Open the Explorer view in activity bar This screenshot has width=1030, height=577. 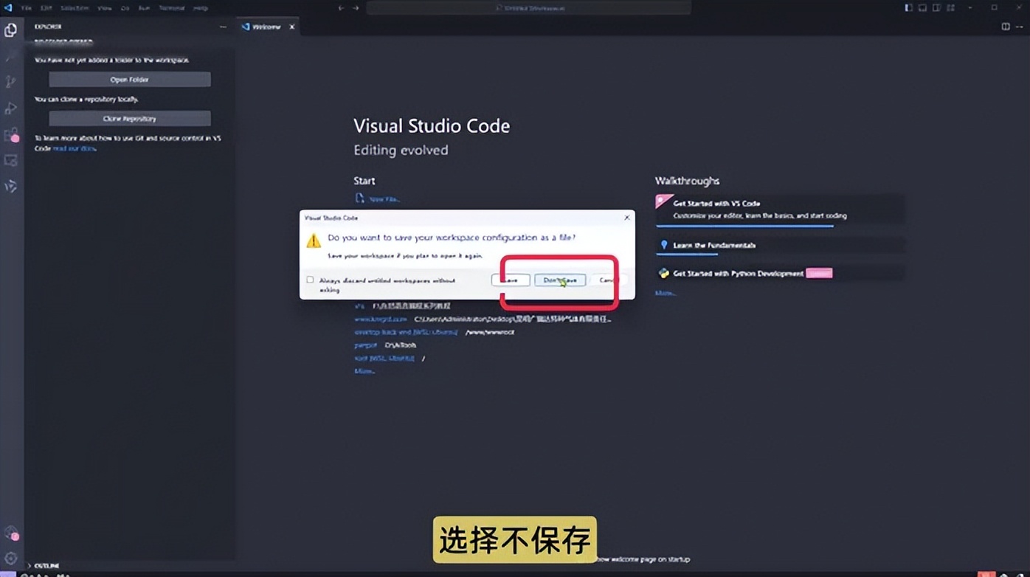click(11, 30)
